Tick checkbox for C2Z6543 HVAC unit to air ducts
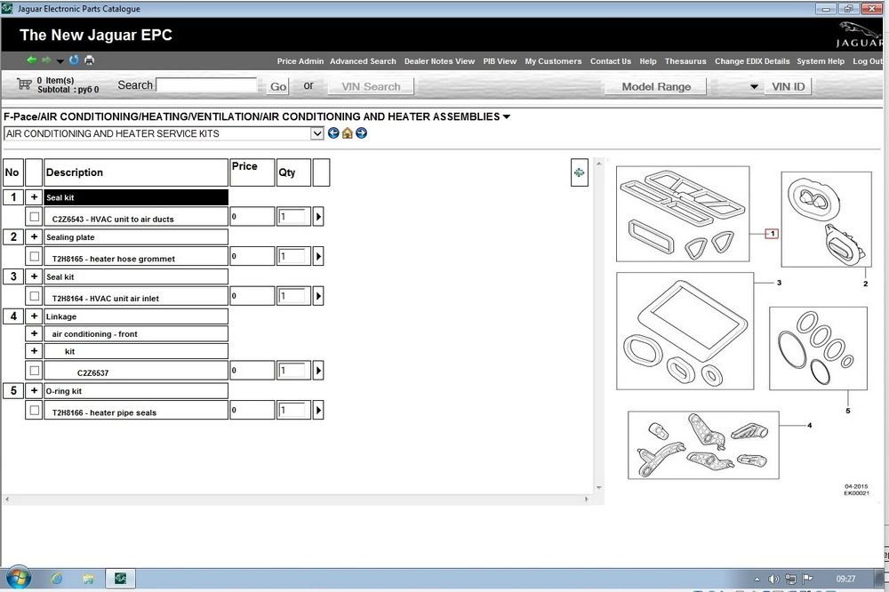889x592 pixels. click(x=34, y=217)
